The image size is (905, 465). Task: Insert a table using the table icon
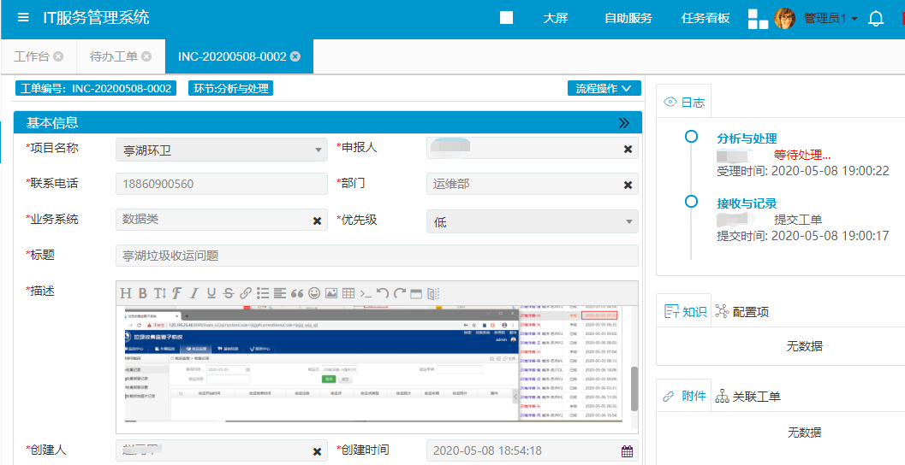[x=348, y=293]
